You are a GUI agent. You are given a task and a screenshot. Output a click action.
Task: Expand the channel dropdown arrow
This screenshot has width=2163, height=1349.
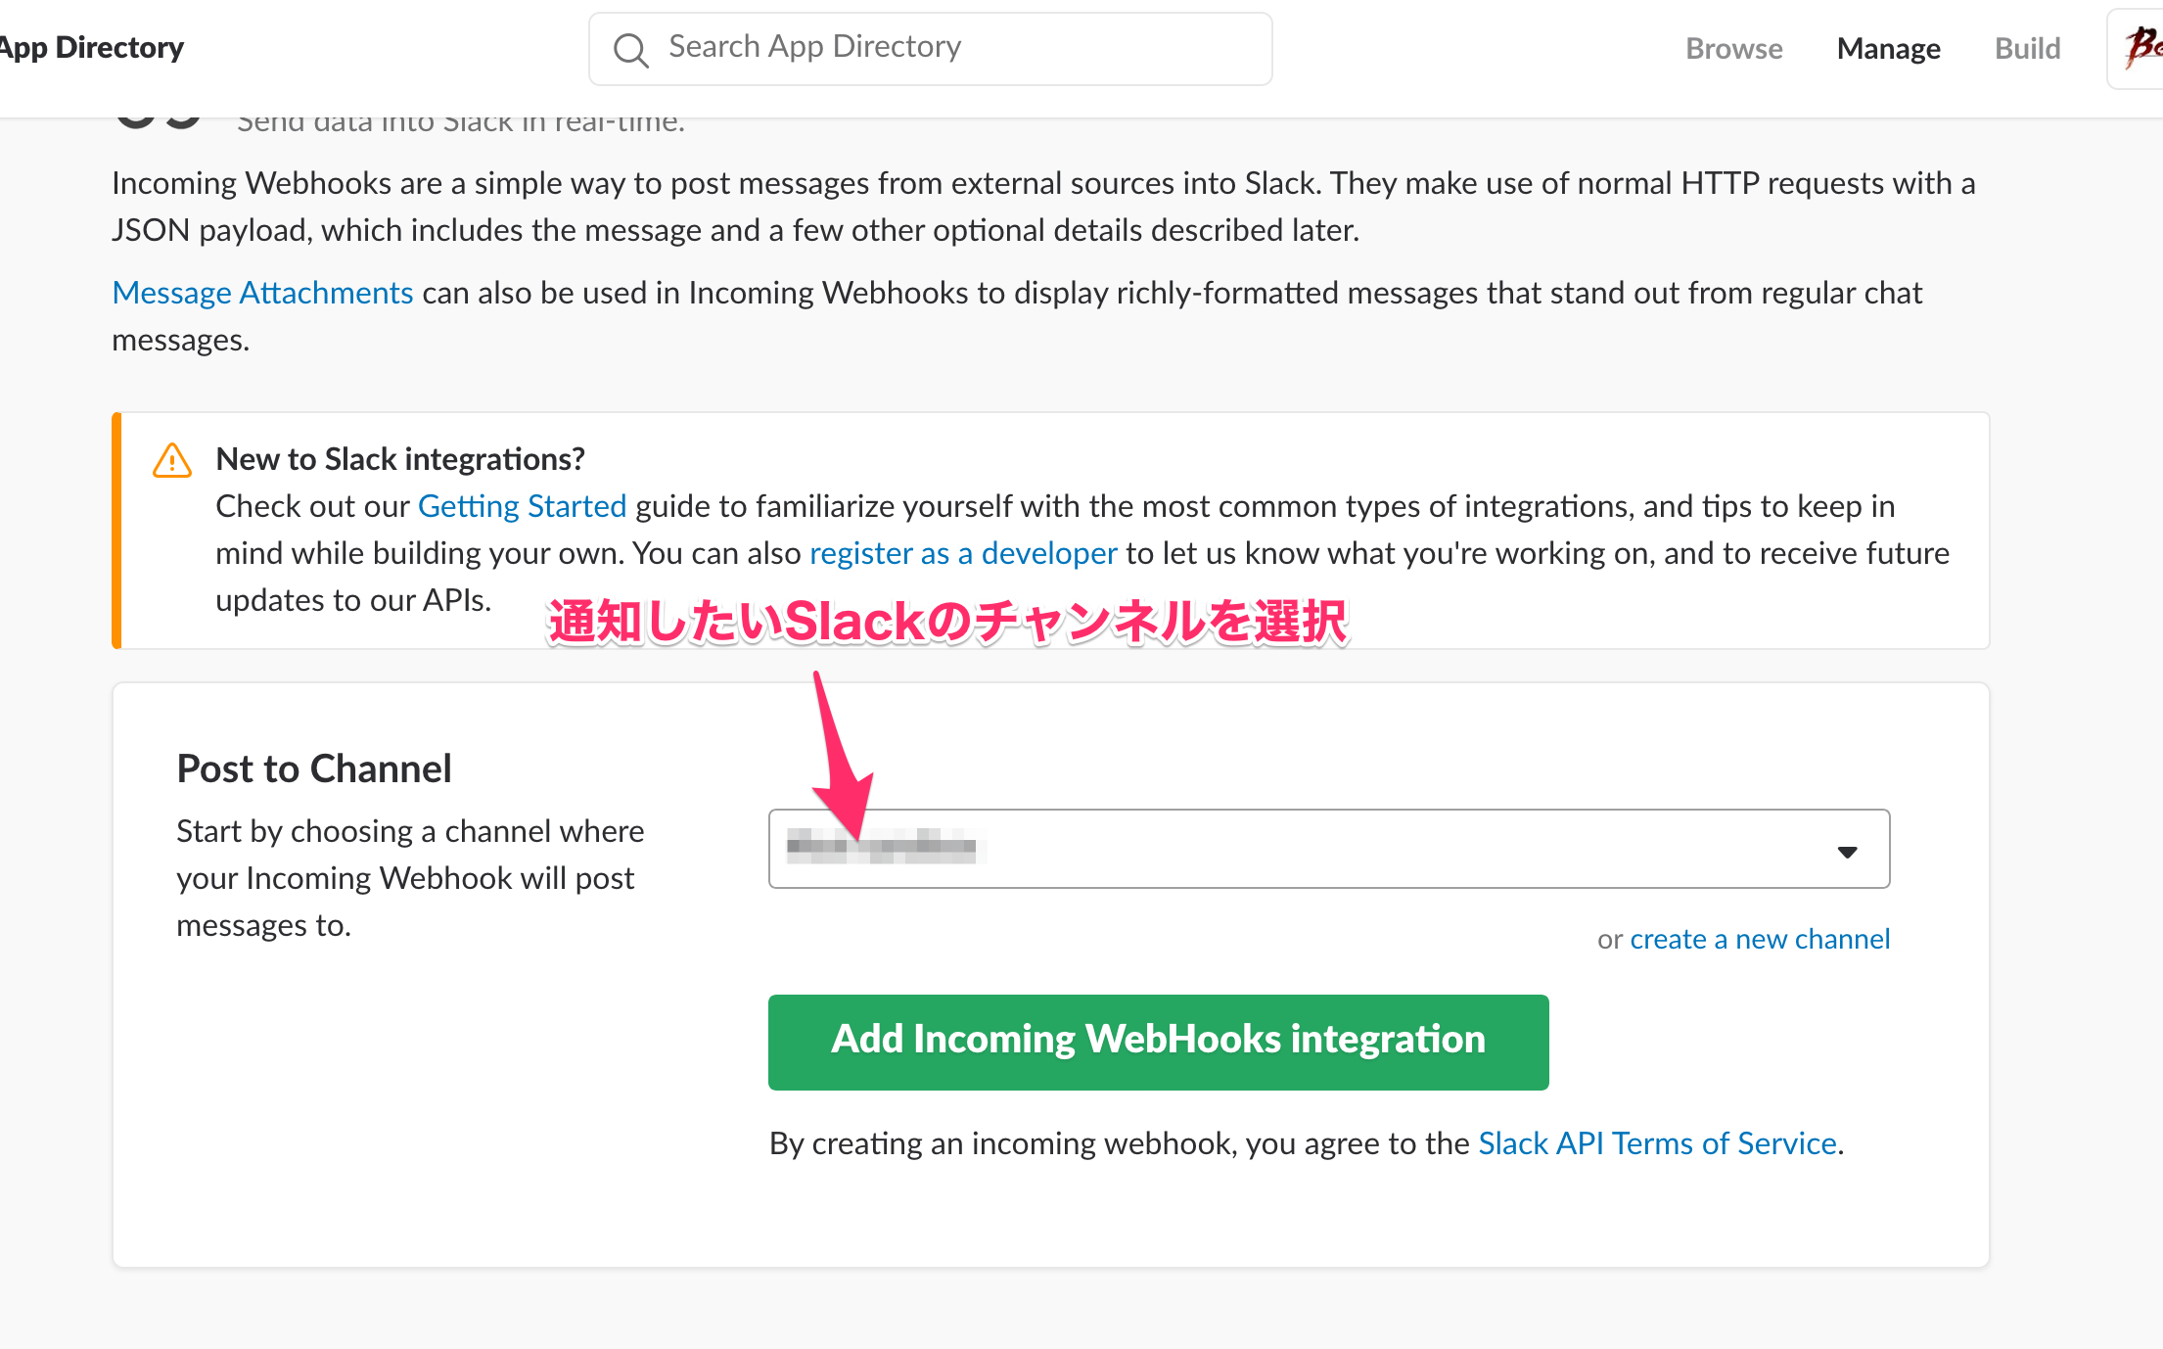pos(1846,852)
